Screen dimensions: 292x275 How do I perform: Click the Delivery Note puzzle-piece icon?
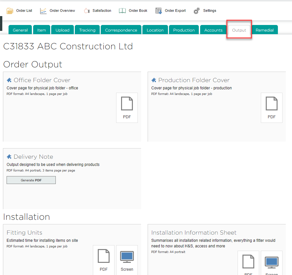pos(9,157)
